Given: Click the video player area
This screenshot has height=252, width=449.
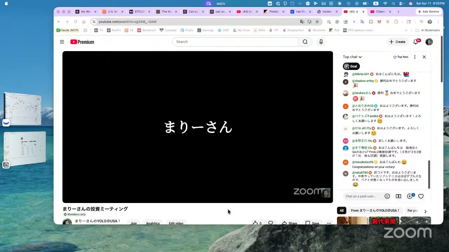Looking at the screenshot, I should 197,127.
